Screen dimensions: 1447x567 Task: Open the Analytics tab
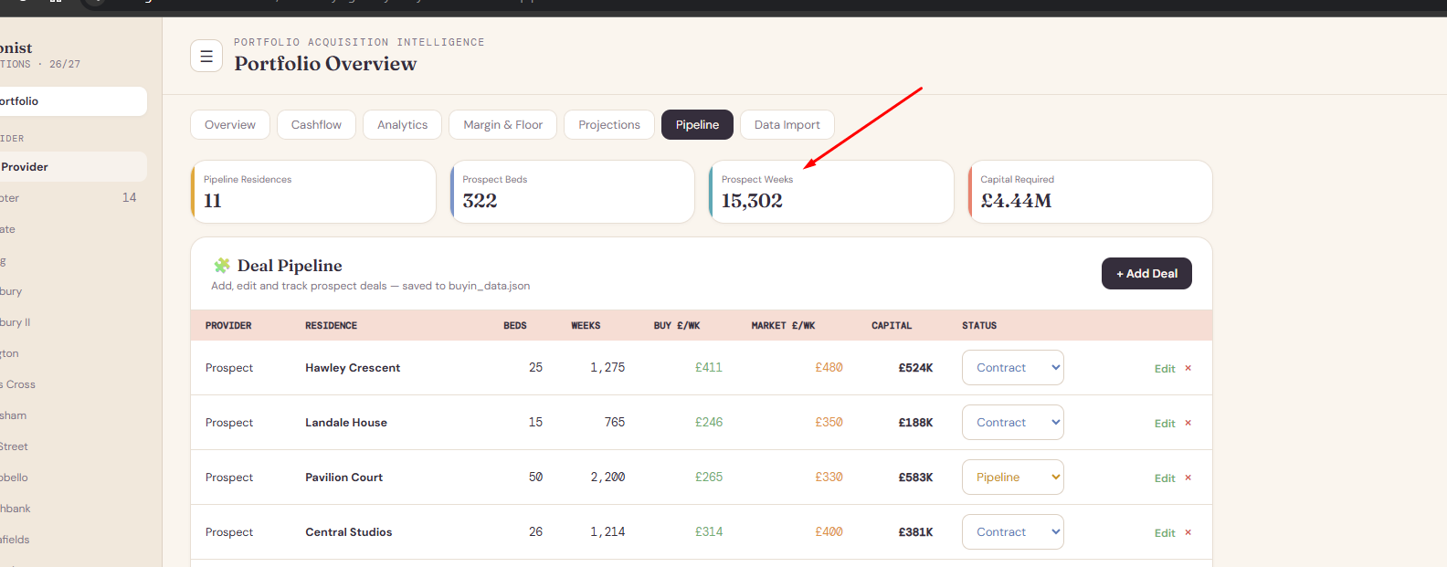click(402, 125)
